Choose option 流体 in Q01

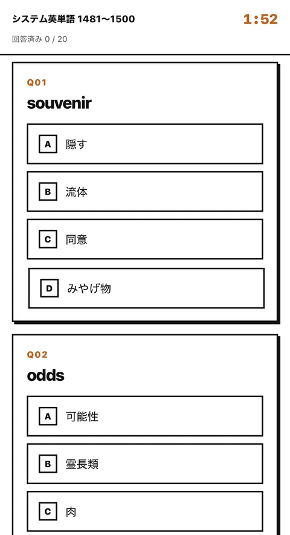145,192
